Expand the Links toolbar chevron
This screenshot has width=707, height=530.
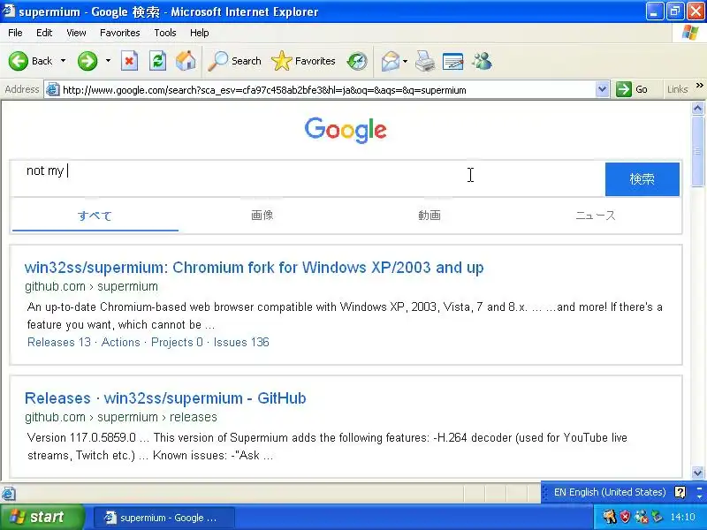coord(699,85)
